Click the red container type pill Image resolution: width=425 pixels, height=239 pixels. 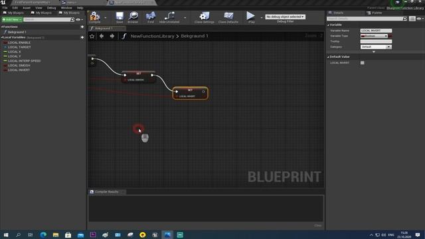click(x=390, y=36)
